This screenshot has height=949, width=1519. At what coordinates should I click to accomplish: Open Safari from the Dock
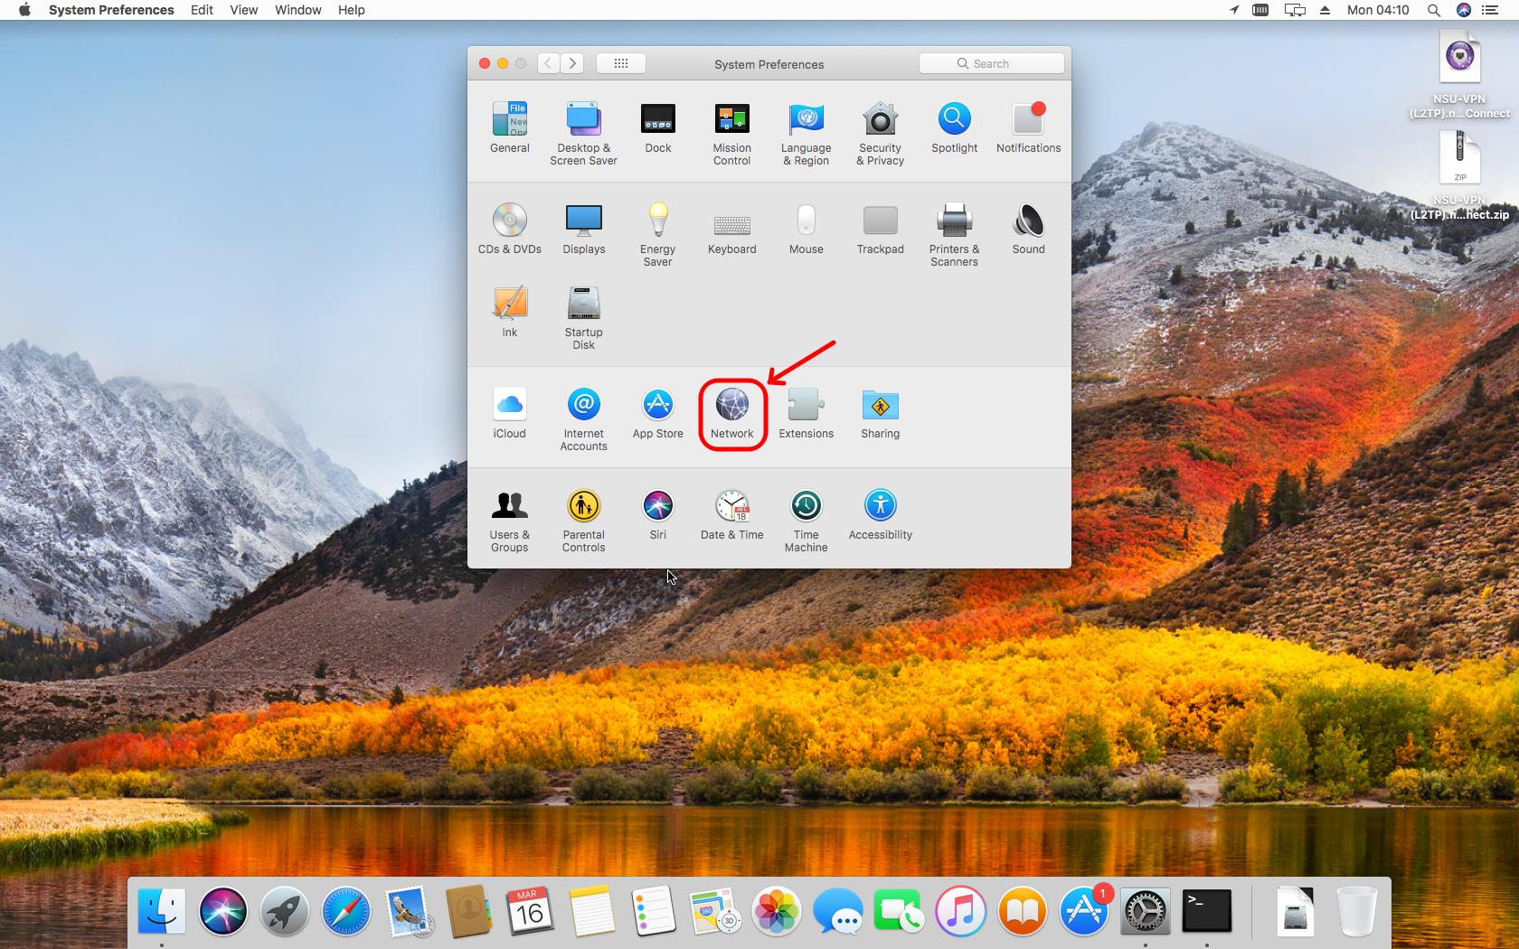click(x=346, y=911)
